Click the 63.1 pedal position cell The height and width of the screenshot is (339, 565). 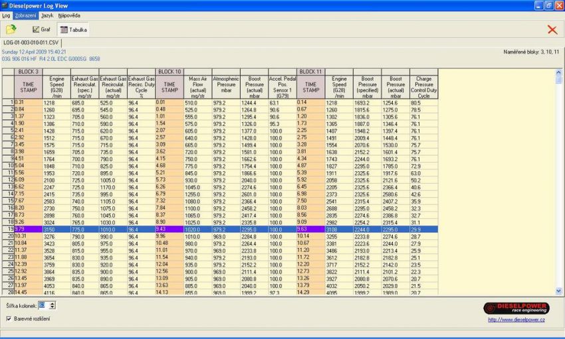click(282, 103)
